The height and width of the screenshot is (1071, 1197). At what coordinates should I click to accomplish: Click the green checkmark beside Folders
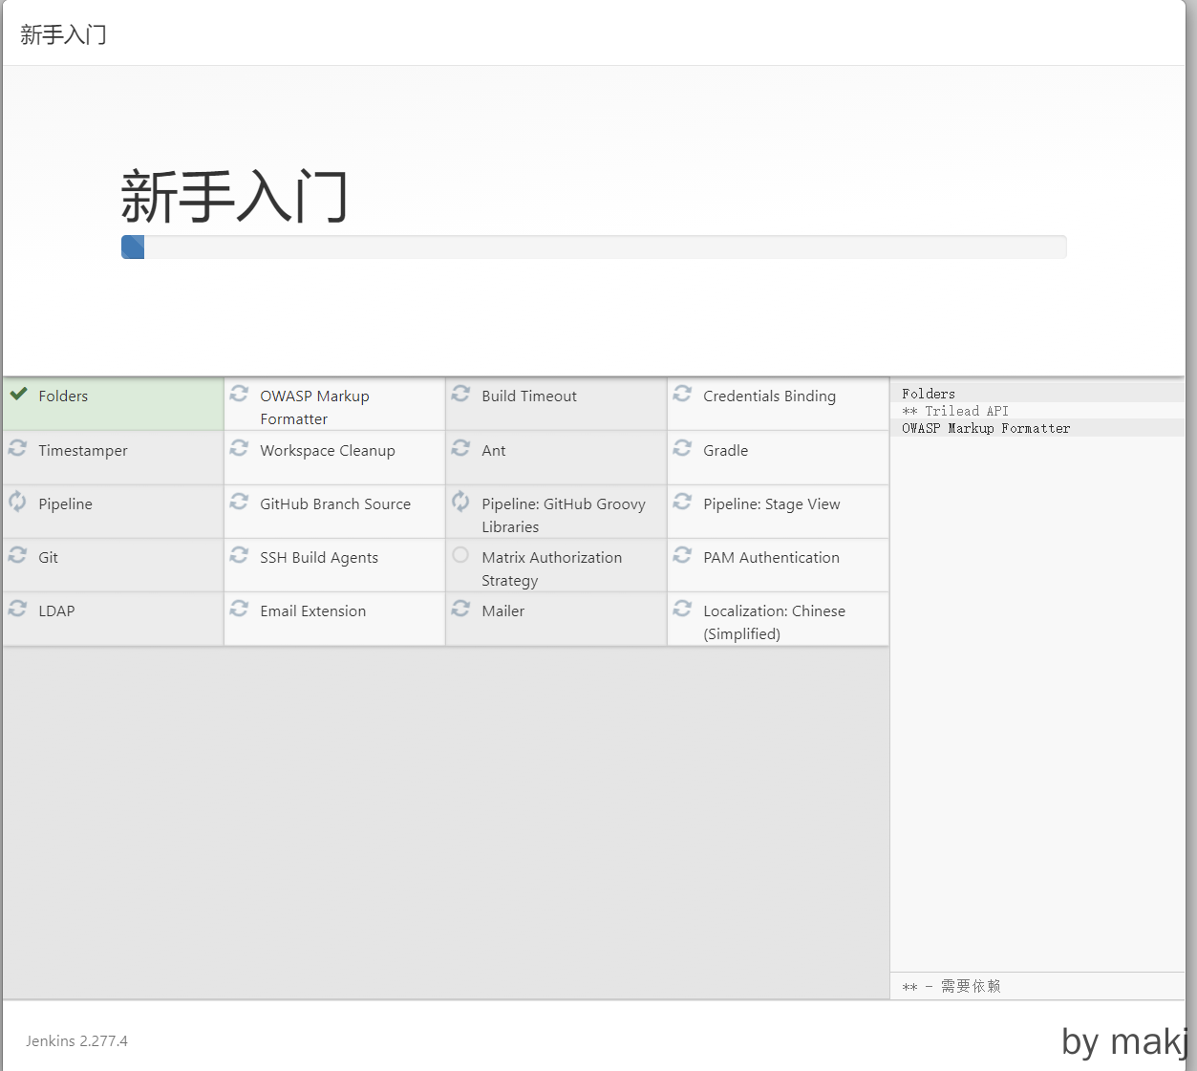pos(18,394)
